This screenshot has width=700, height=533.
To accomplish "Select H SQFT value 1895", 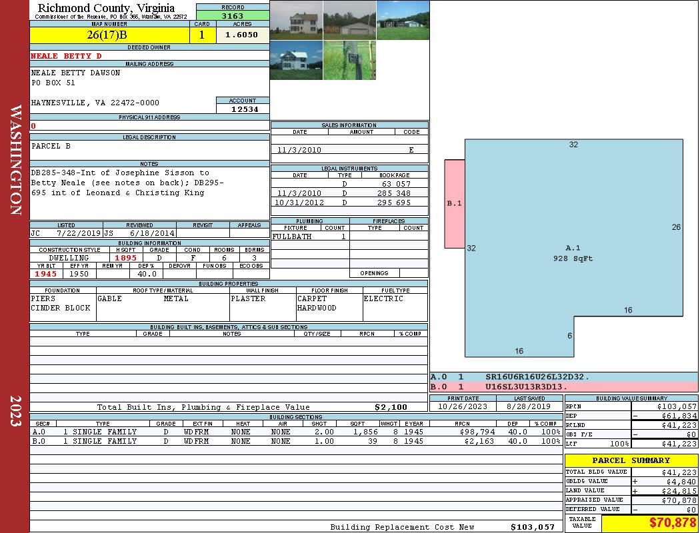I will pyautogui.click(x=125, y=258).
